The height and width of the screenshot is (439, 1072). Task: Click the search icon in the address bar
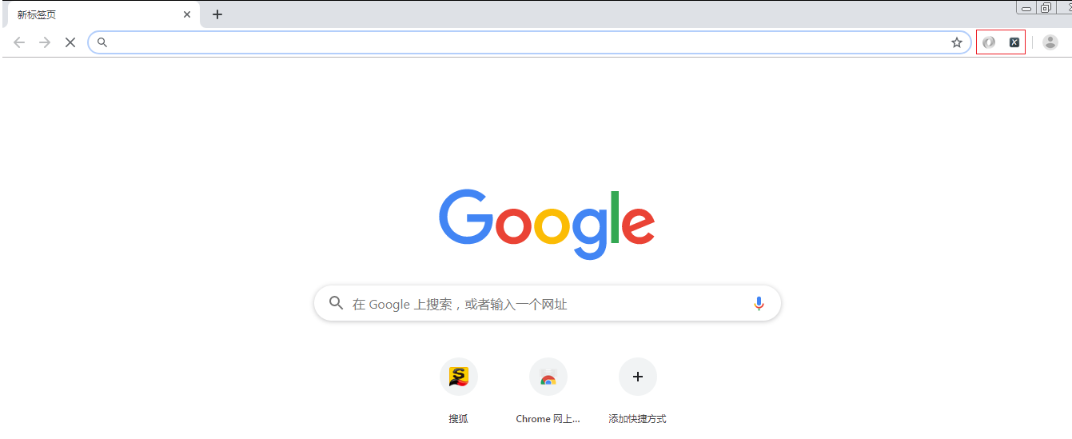pos(102,42)
